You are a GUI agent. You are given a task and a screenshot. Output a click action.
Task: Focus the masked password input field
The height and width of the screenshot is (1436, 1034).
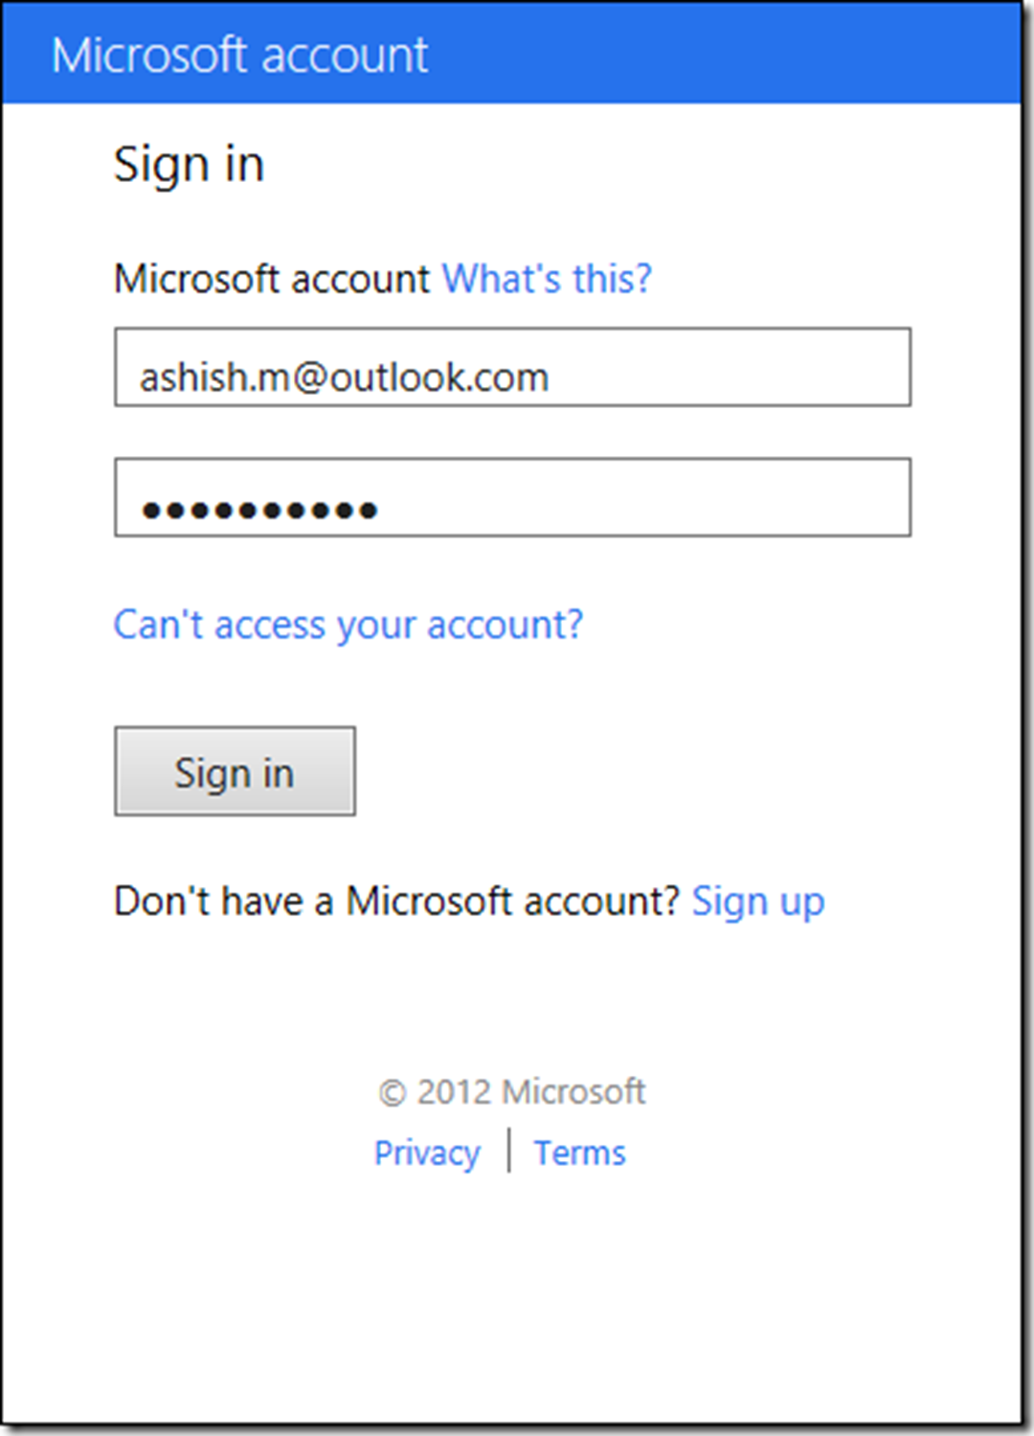click(x=512, y=497)
